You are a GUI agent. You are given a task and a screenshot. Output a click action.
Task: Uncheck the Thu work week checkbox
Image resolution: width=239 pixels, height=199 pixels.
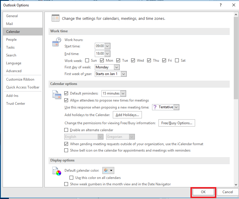tap(149, 61)
